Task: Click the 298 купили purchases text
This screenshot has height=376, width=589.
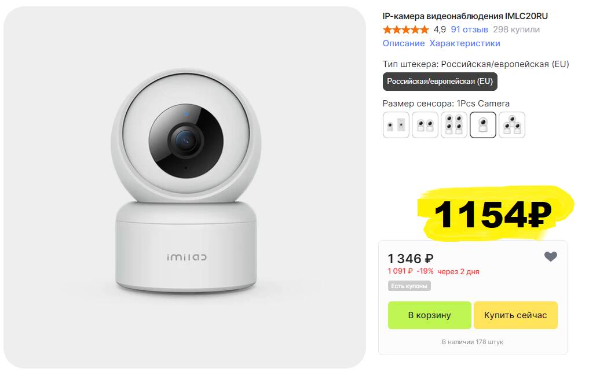Action: [516, 30]
